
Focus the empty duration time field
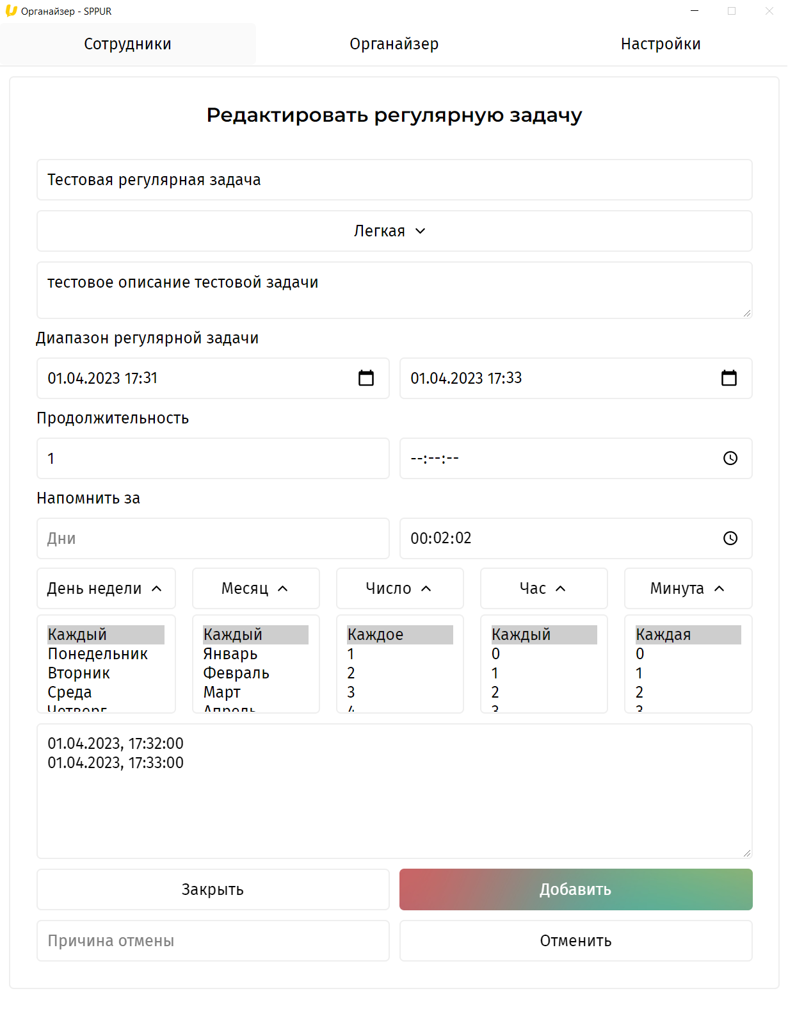tap(576, 459)
